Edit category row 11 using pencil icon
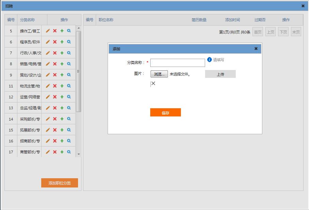Image resolution: width=309 pixels, height=210 pixels. click(x=48, y=86)
